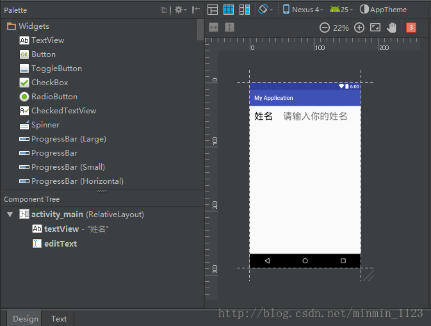Click the panel splitter grip handle
The height and width of the screenshot is (326, 431).
click(x=102, y=191)
